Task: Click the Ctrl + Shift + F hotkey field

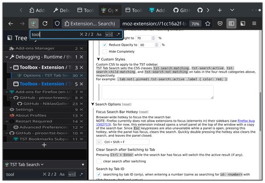Action: 126,142
